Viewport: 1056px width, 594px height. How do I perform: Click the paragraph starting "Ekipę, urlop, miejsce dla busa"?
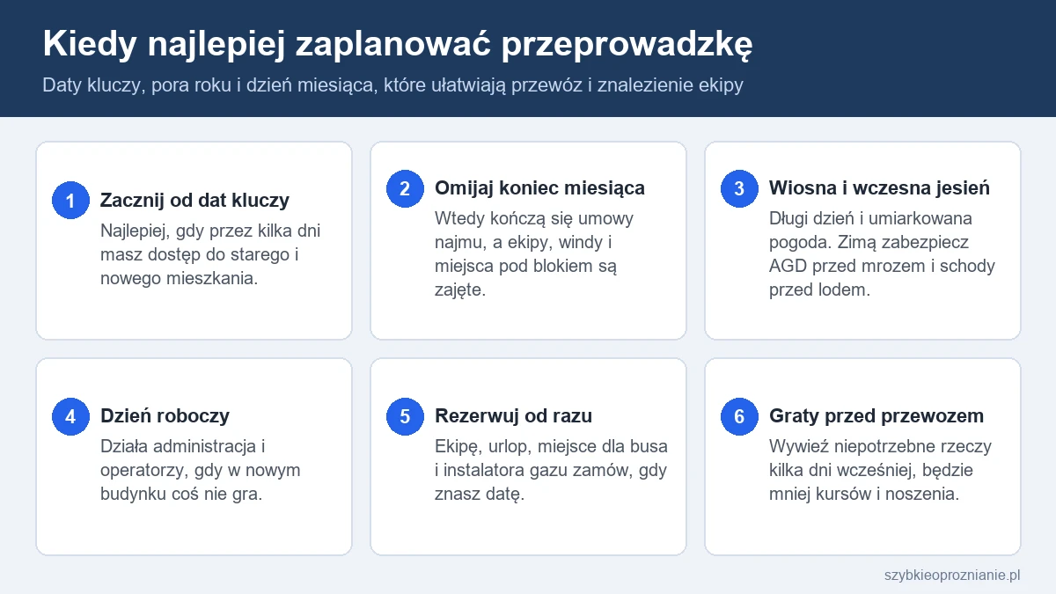click(x=551, y=470)
